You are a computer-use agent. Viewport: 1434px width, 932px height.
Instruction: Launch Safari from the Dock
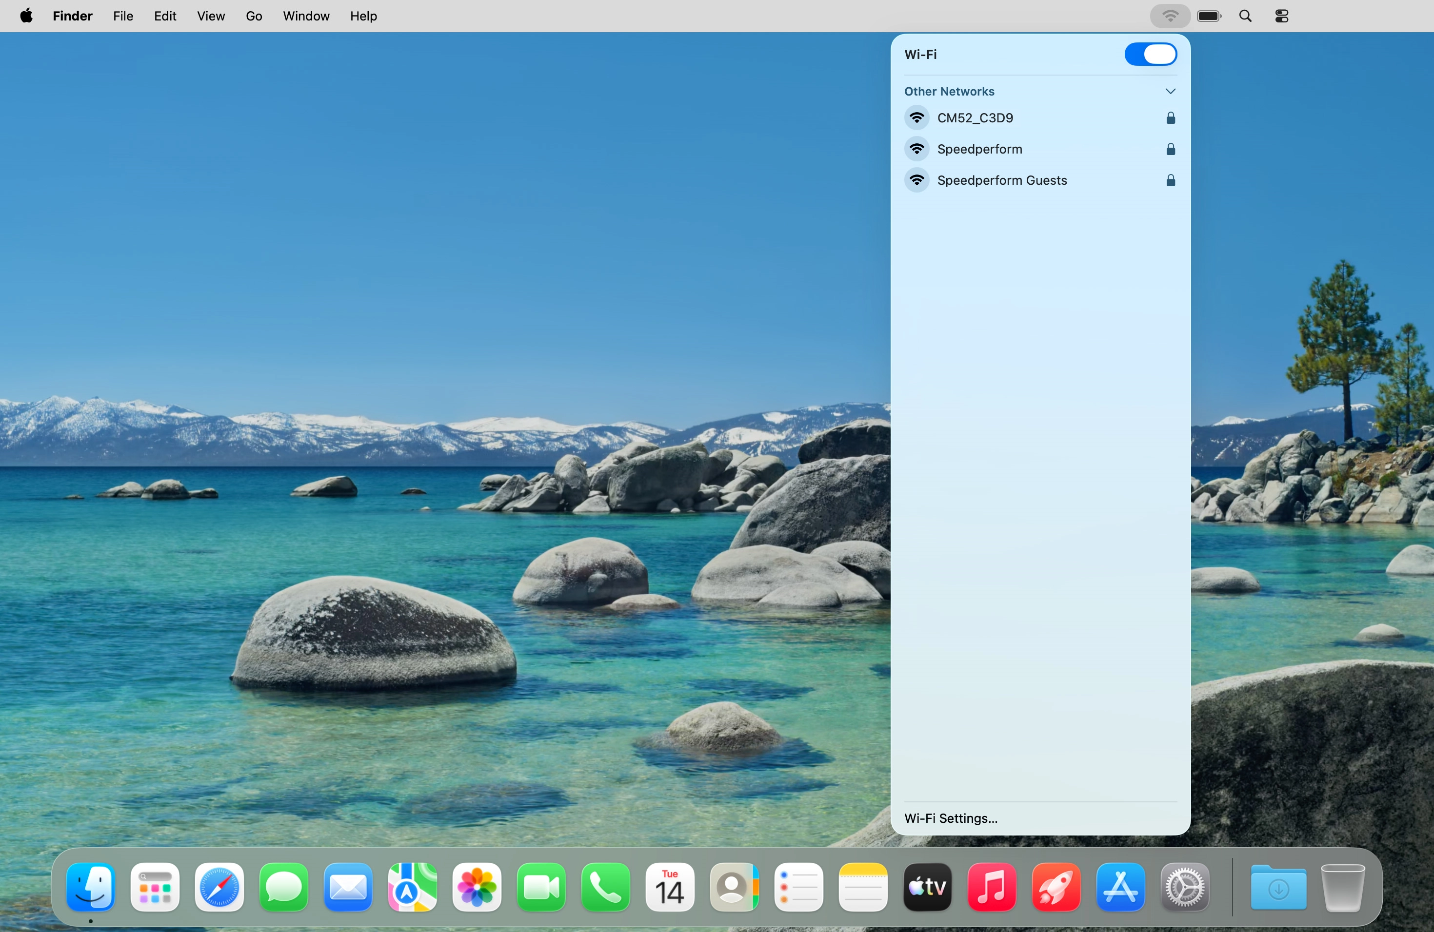(219, 888)
